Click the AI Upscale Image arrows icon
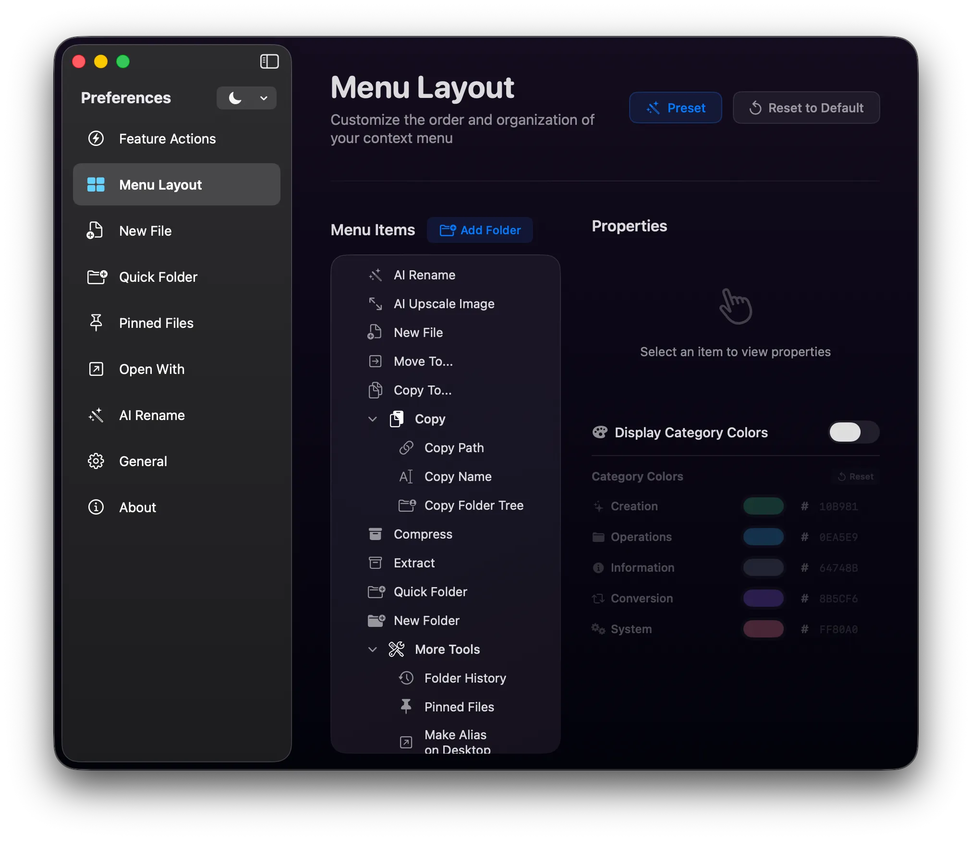The width and height of the screenshot is (972, 841). pos(375,304)
